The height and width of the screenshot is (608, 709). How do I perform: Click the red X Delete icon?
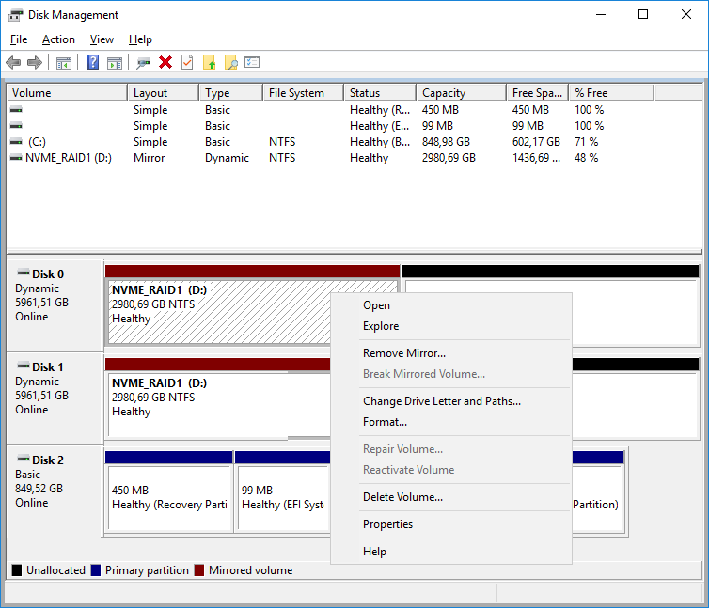pos(165,62)
